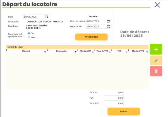Screen dimensions: 168x117
Task: Sort by the Elément column arrows
Action: [7, 50]
